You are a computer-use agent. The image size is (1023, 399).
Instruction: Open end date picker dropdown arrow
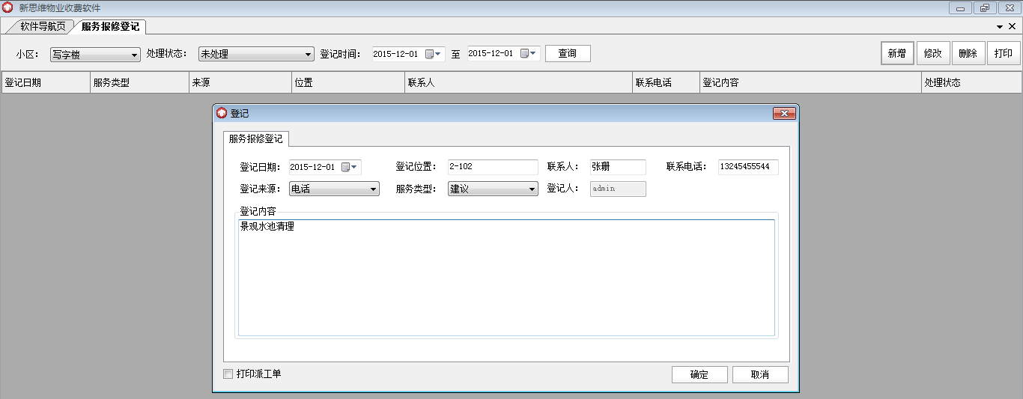(534, 54)
